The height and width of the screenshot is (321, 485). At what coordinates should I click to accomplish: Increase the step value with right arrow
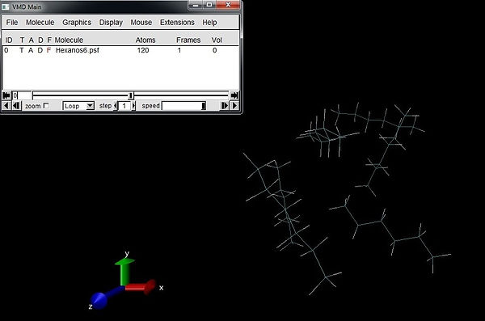pos(133,106)
